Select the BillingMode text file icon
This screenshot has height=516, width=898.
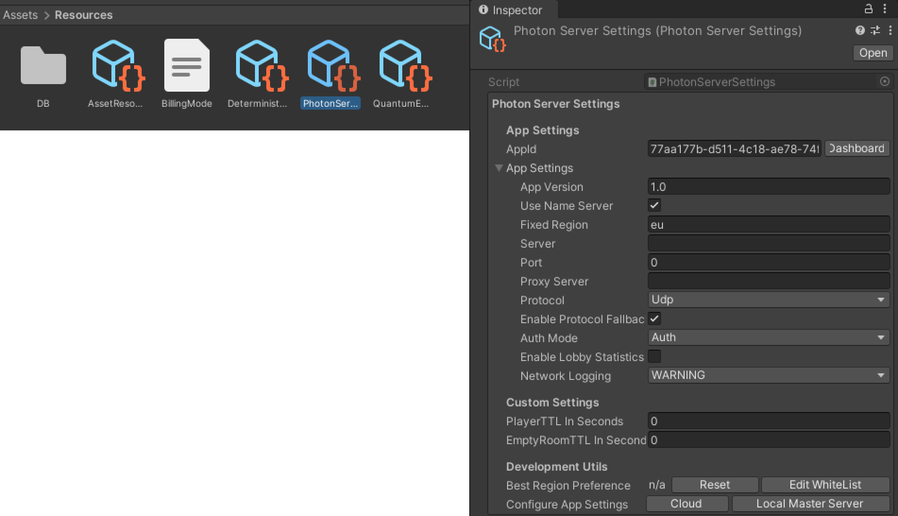[186, 66]
